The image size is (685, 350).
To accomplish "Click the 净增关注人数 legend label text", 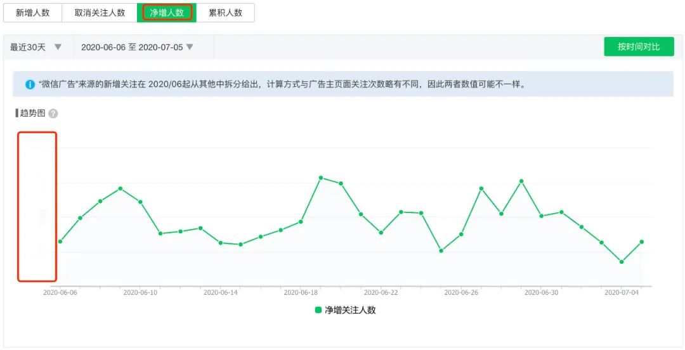I will (350, 310).
